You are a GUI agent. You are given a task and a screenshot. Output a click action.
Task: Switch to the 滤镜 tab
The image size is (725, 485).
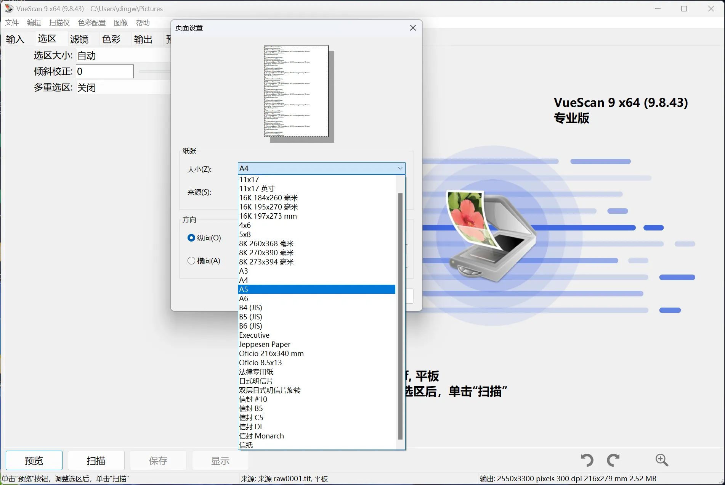[79, 39]
